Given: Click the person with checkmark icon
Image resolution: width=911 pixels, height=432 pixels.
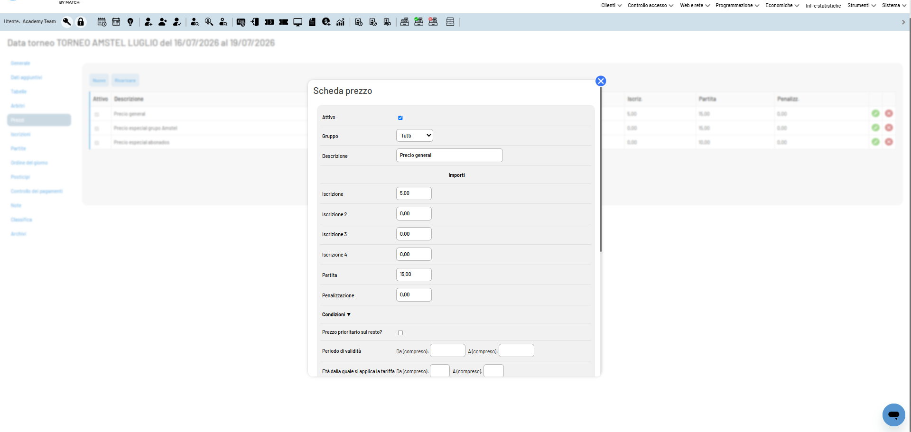Looking at the screenshot, I should pos(177,22).
